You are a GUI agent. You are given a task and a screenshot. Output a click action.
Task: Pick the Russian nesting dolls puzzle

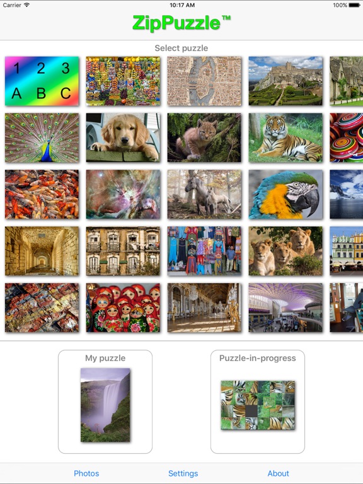tap(123, 308)
